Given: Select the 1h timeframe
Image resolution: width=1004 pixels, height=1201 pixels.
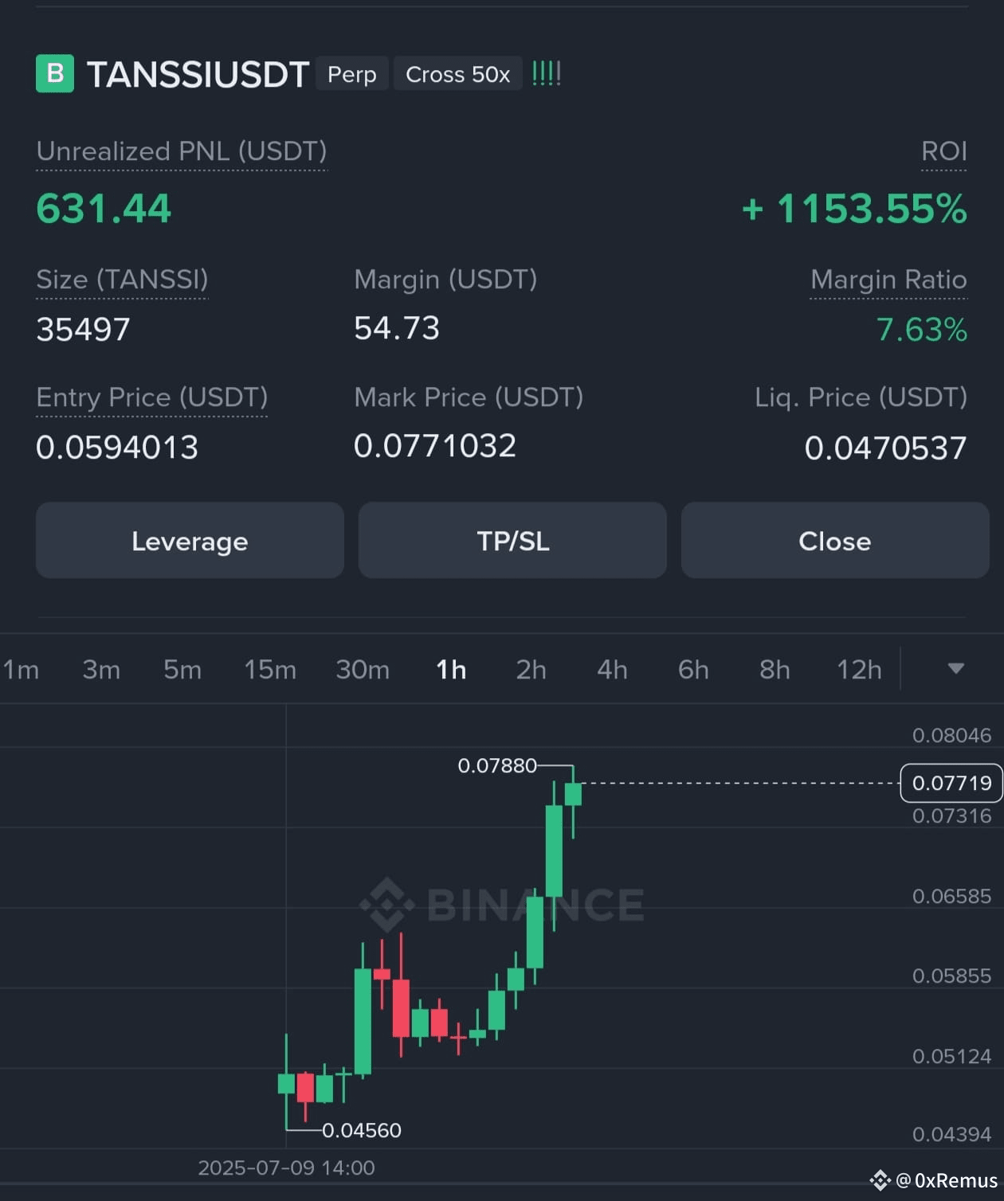Looking at the screenshot, I should point(451,670).
